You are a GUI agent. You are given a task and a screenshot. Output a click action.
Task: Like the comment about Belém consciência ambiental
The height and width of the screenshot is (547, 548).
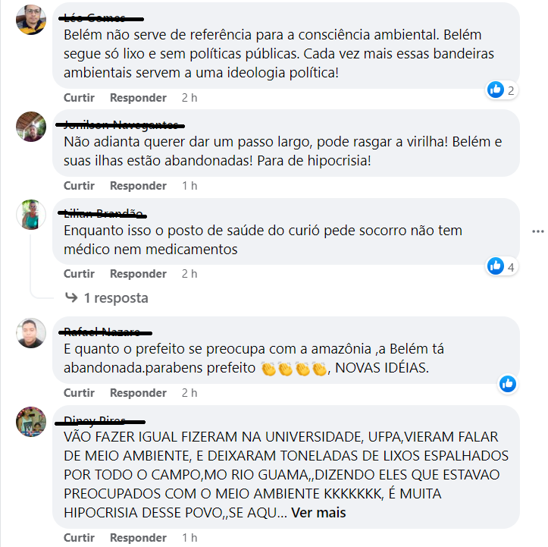(x=79, y=98)
